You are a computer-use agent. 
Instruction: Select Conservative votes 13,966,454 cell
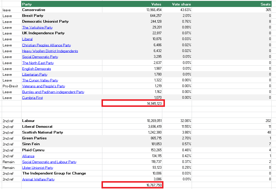coord(132,10)
